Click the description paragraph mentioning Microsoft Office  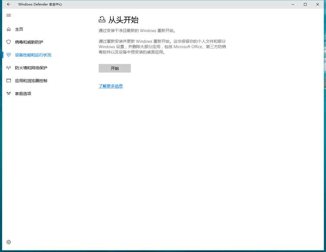(162, 47)
